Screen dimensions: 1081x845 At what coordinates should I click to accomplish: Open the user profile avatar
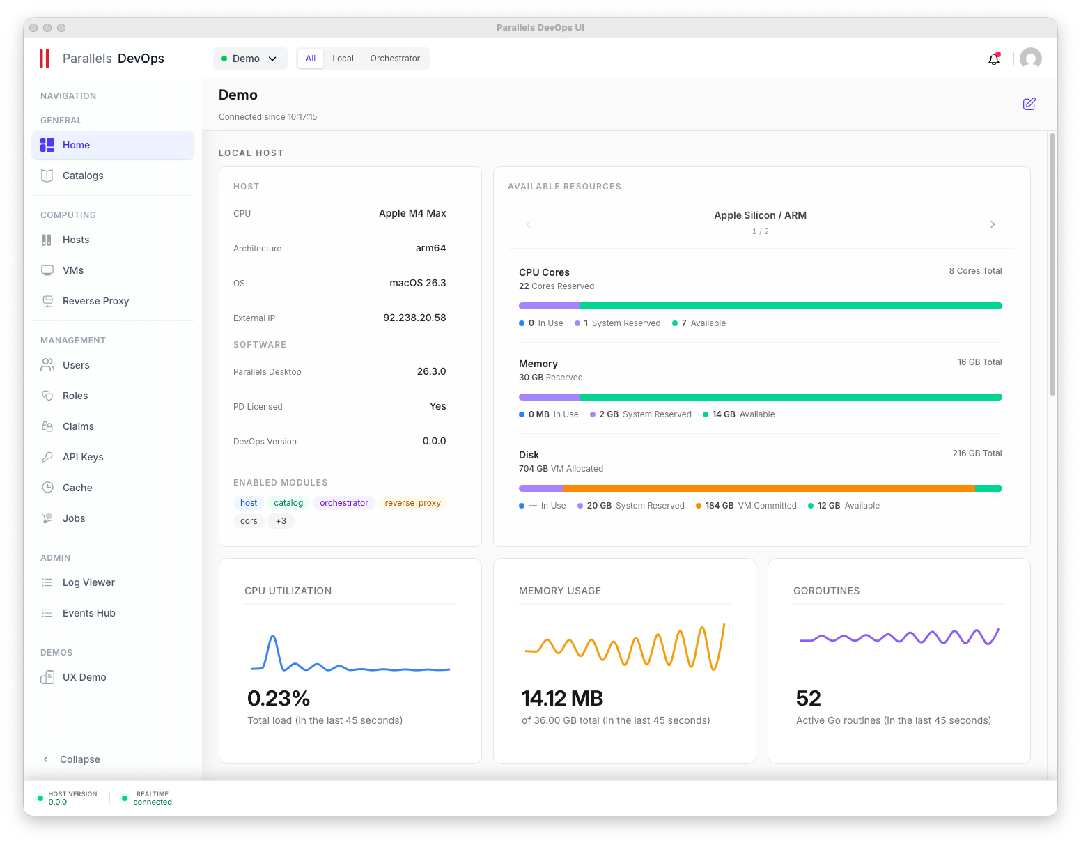coord(1031,59)
